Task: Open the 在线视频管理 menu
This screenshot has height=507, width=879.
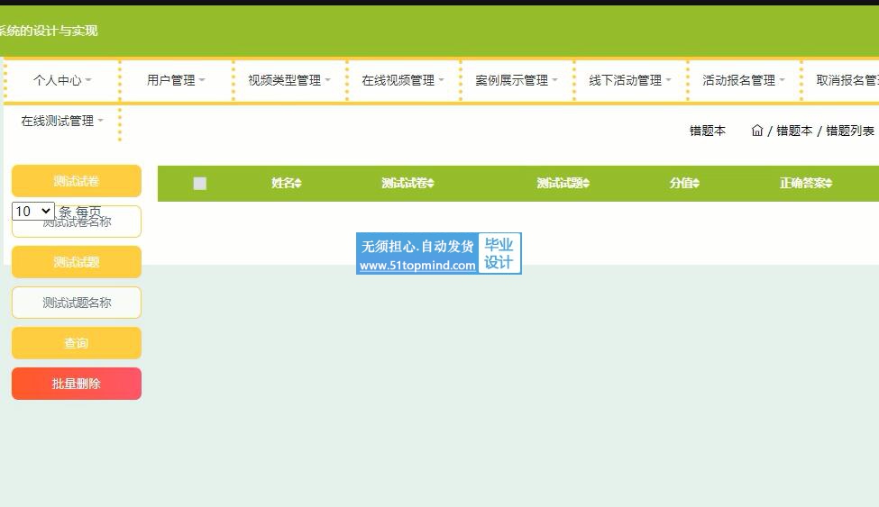Action: click(403, 80)
